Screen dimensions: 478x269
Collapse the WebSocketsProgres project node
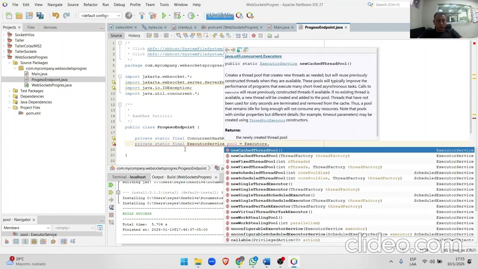coord(4,57)
